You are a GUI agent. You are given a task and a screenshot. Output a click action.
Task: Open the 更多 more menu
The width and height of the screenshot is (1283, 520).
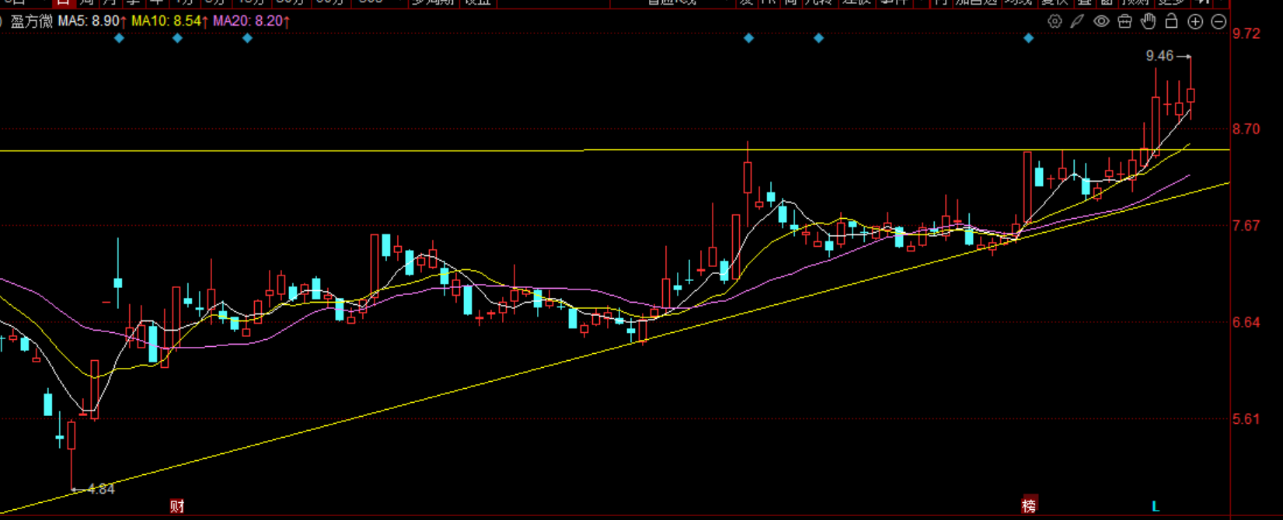(1171, 2)
